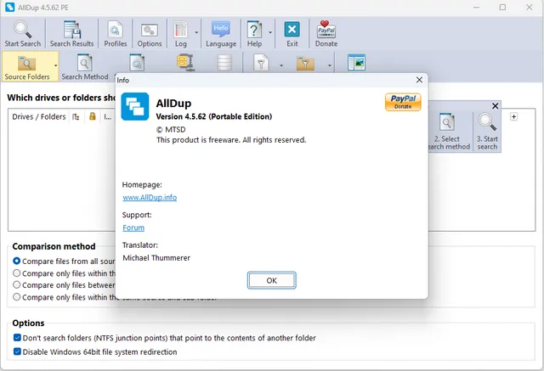
Task: Click the Version 4.5.62 (Portable Edition) text
Action: (x=214, y=116)
